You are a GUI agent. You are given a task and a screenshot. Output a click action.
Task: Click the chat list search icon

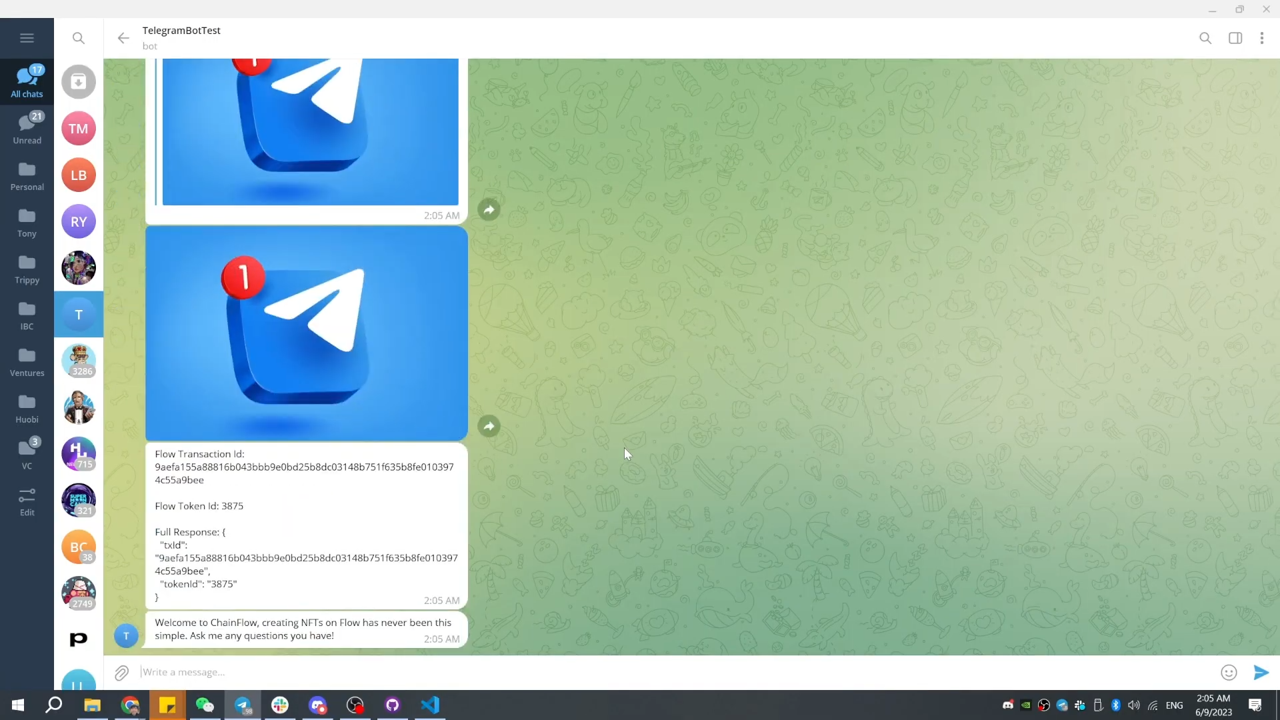(x=79, y=38)
